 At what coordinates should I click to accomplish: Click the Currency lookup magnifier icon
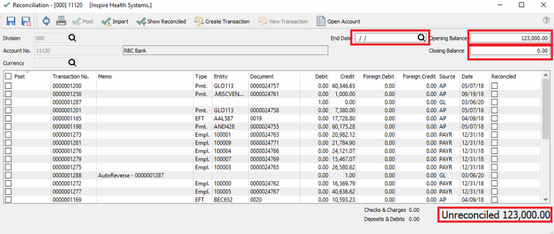72,63
